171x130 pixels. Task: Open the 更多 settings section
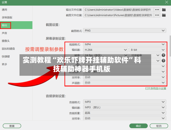[4, 64]
